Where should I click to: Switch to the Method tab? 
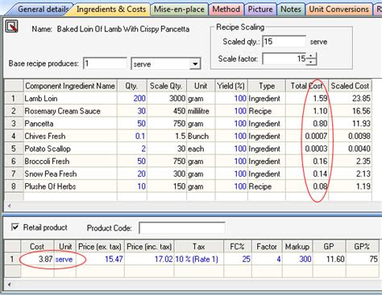pos(226,10)
